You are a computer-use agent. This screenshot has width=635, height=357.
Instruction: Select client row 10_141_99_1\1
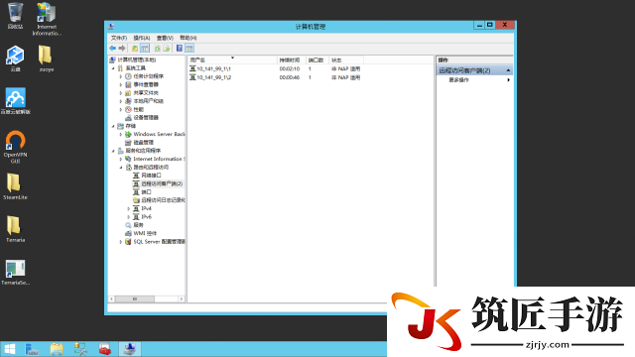214,68
